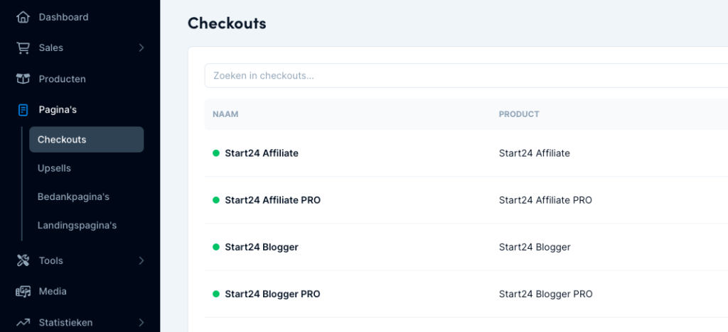Expand the Statistieken submenu chevron
Image resolution: width=728 pixels, height=332 pixels.
(141, 323)
